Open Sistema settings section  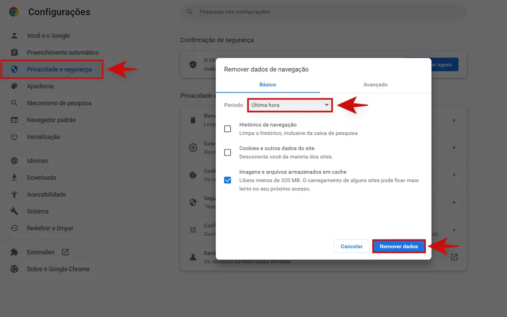tap(38, 211)
